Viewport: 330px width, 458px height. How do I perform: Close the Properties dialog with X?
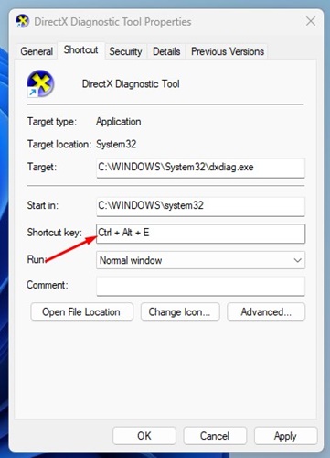[x=311, y=21]
